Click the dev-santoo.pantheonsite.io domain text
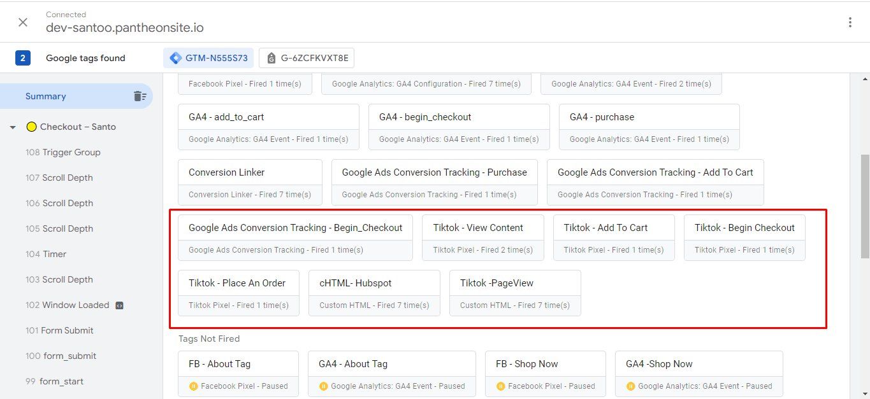Image resolution: width=870 pixels, height=399 pixels. (x=125, y=28)
